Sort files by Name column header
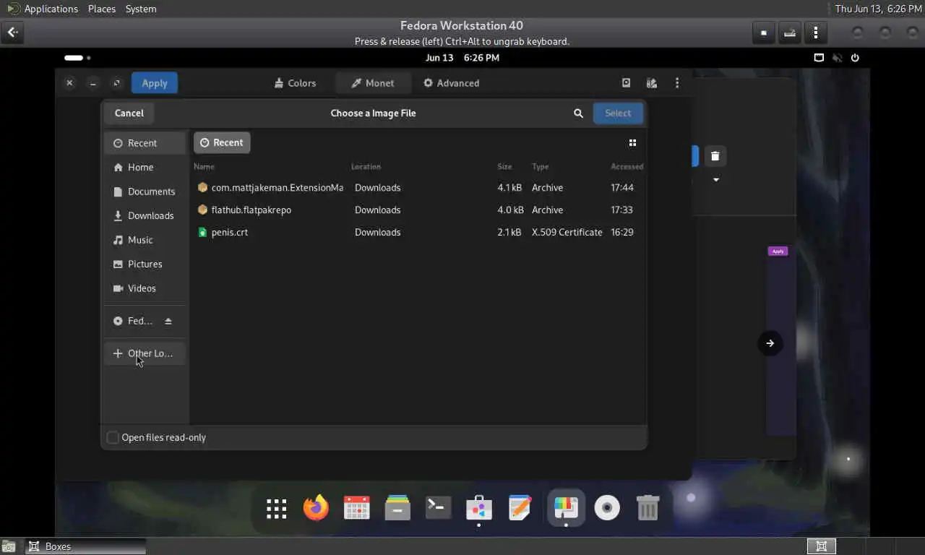Image resolution: width=925 pixels, height=555 pixels. 204,166
